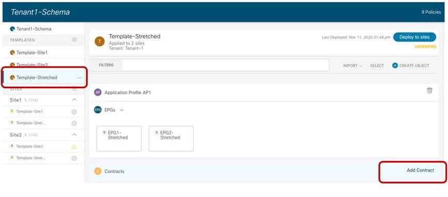Click the Site1 section header
This screenshot has width=448, height=197.
pyautogui.click(x=43, y=100)
